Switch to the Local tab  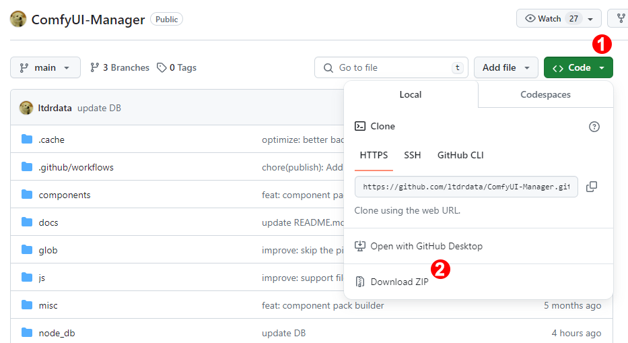pyautogui.click(x=411, y=94)
